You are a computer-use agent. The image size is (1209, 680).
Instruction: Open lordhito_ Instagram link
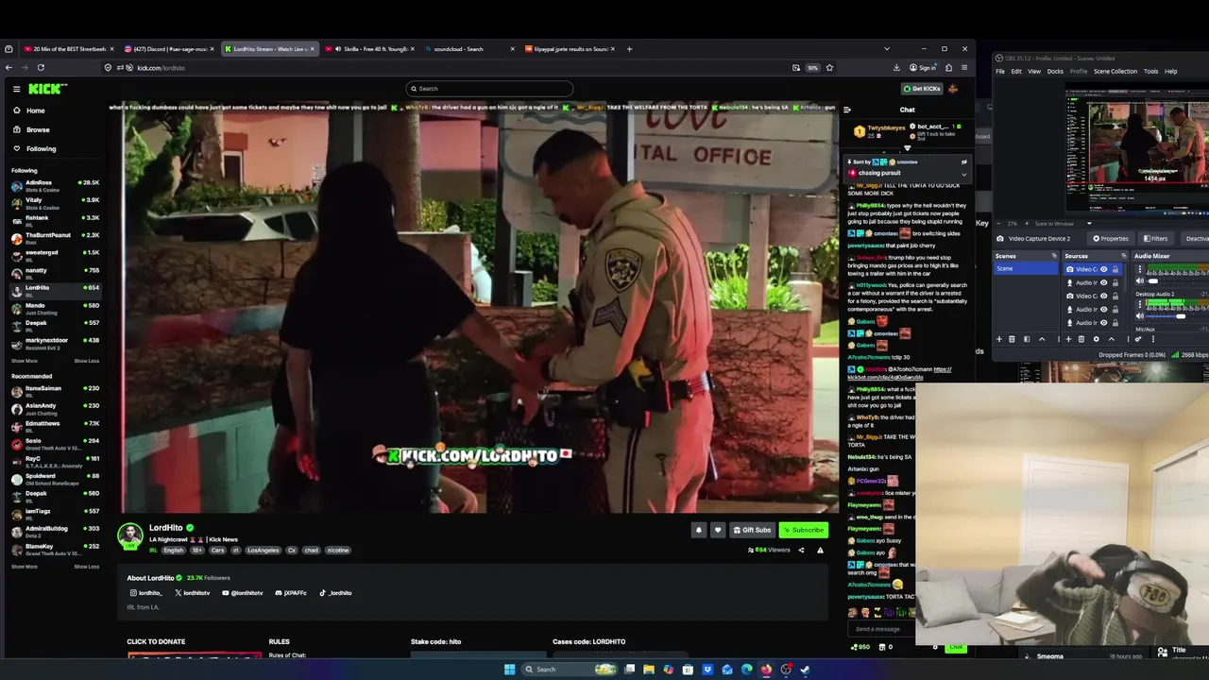tap(146, 593)
